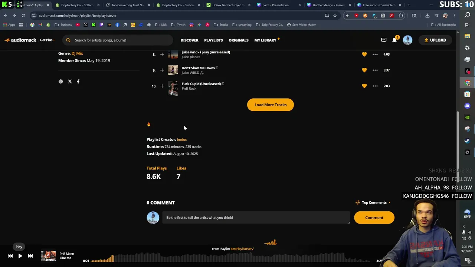Image resolution: width=475 pixels, height=267 pixels.
Task: Switch to the 'paint - Presentation' tab
Action: [x=278, y=5]
